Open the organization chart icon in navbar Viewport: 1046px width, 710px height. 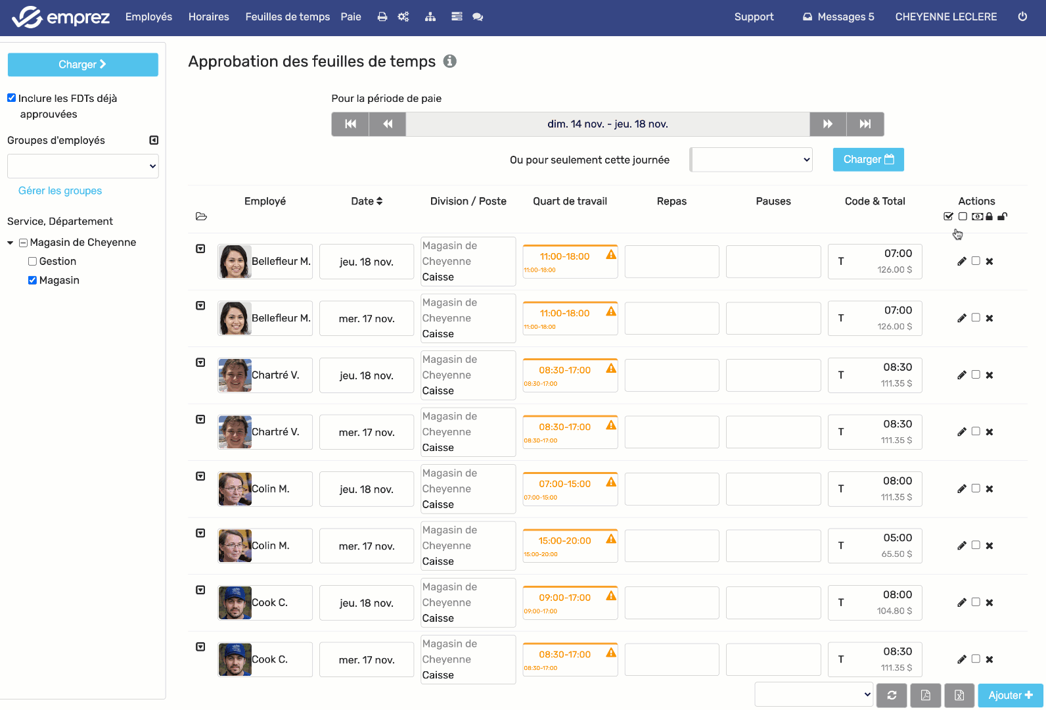(x=430, y=17)
